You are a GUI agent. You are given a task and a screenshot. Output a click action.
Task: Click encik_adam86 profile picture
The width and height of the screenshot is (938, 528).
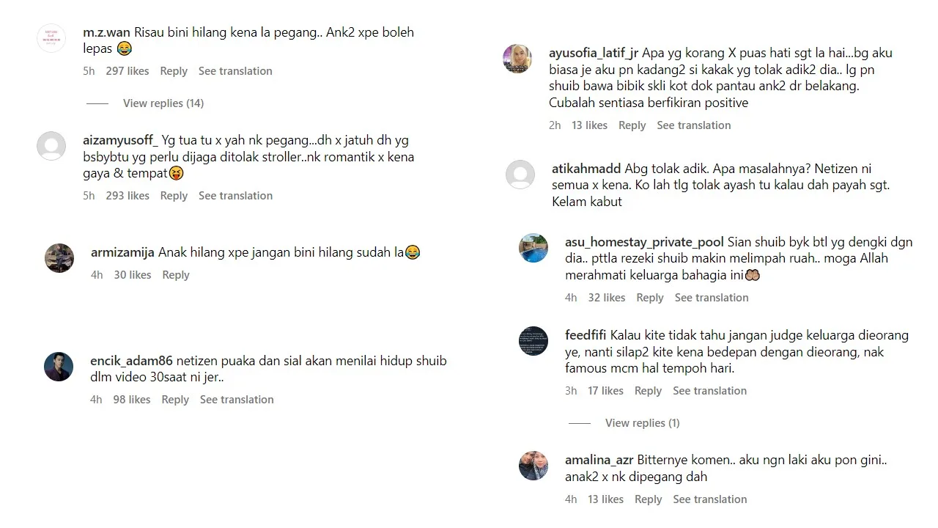59,367
